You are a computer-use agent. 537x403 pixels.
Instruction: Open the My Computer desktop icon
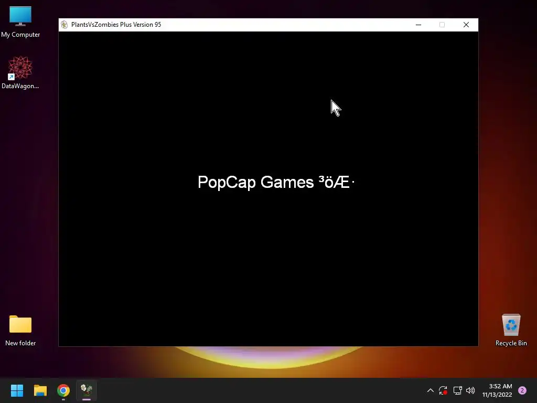tap(20, 22)
